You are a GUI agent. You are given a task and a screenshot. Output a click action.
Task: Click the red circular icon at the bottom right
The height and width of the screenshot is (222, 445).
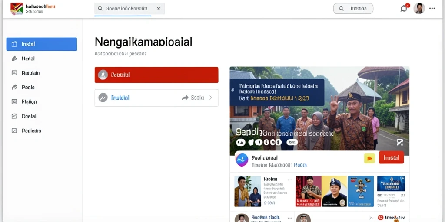(x=381, y=218)
